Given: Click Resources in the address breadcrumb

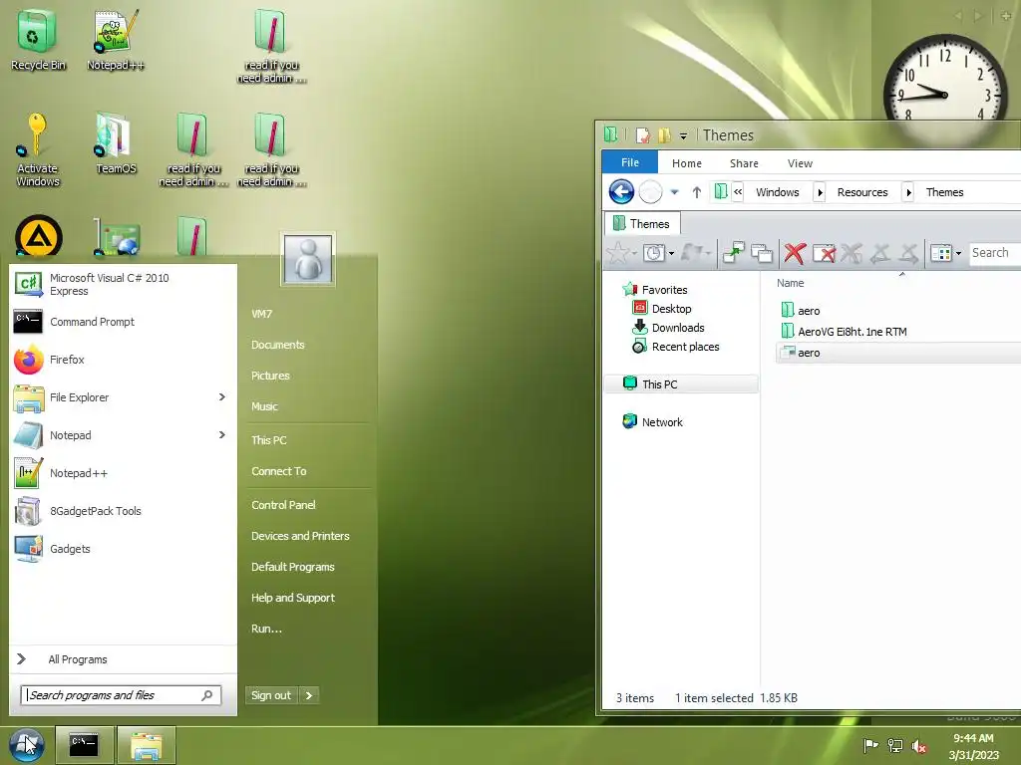Looking at the screenshot, I should point(862,192).
